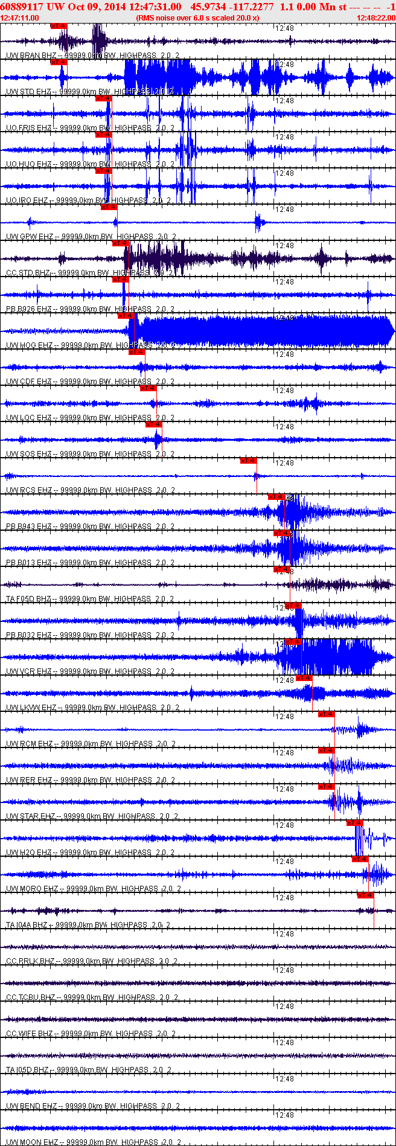Viewport: 396px width, 1146px height.
Task: Click the red pick marker on TA I04A trace
Action: [x=366, y=895]
